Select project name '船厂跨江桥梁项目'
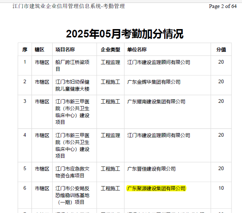Screen dimensions: 242x213 [72, 65]
